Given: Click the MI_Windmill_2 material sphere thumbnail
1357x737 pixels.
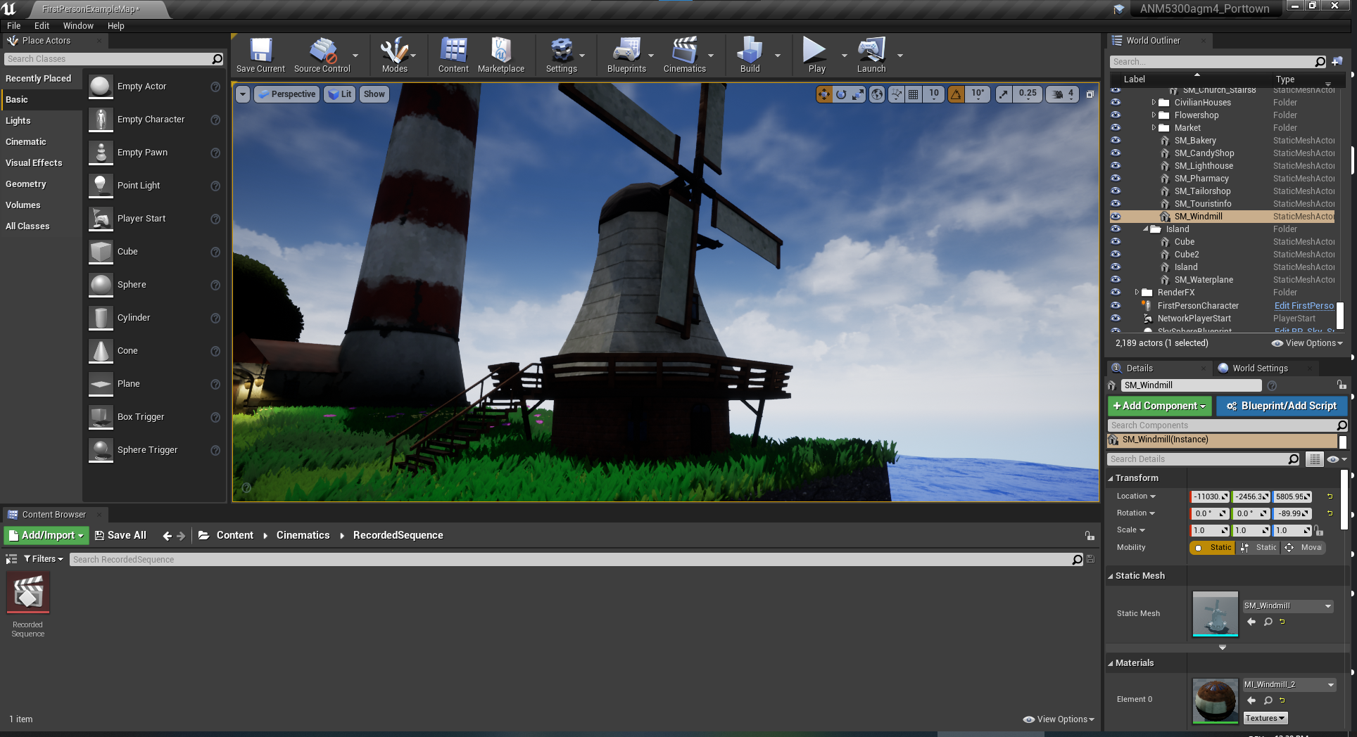Looking at the screenshot, I should [1216, 700].
